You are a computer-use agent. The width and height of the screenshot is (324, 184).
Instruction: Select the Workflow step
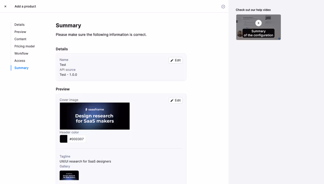(21, 54)
